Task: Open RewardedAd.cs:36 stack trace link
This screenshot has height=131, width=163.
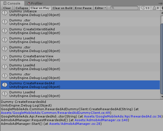Action: 123,116
